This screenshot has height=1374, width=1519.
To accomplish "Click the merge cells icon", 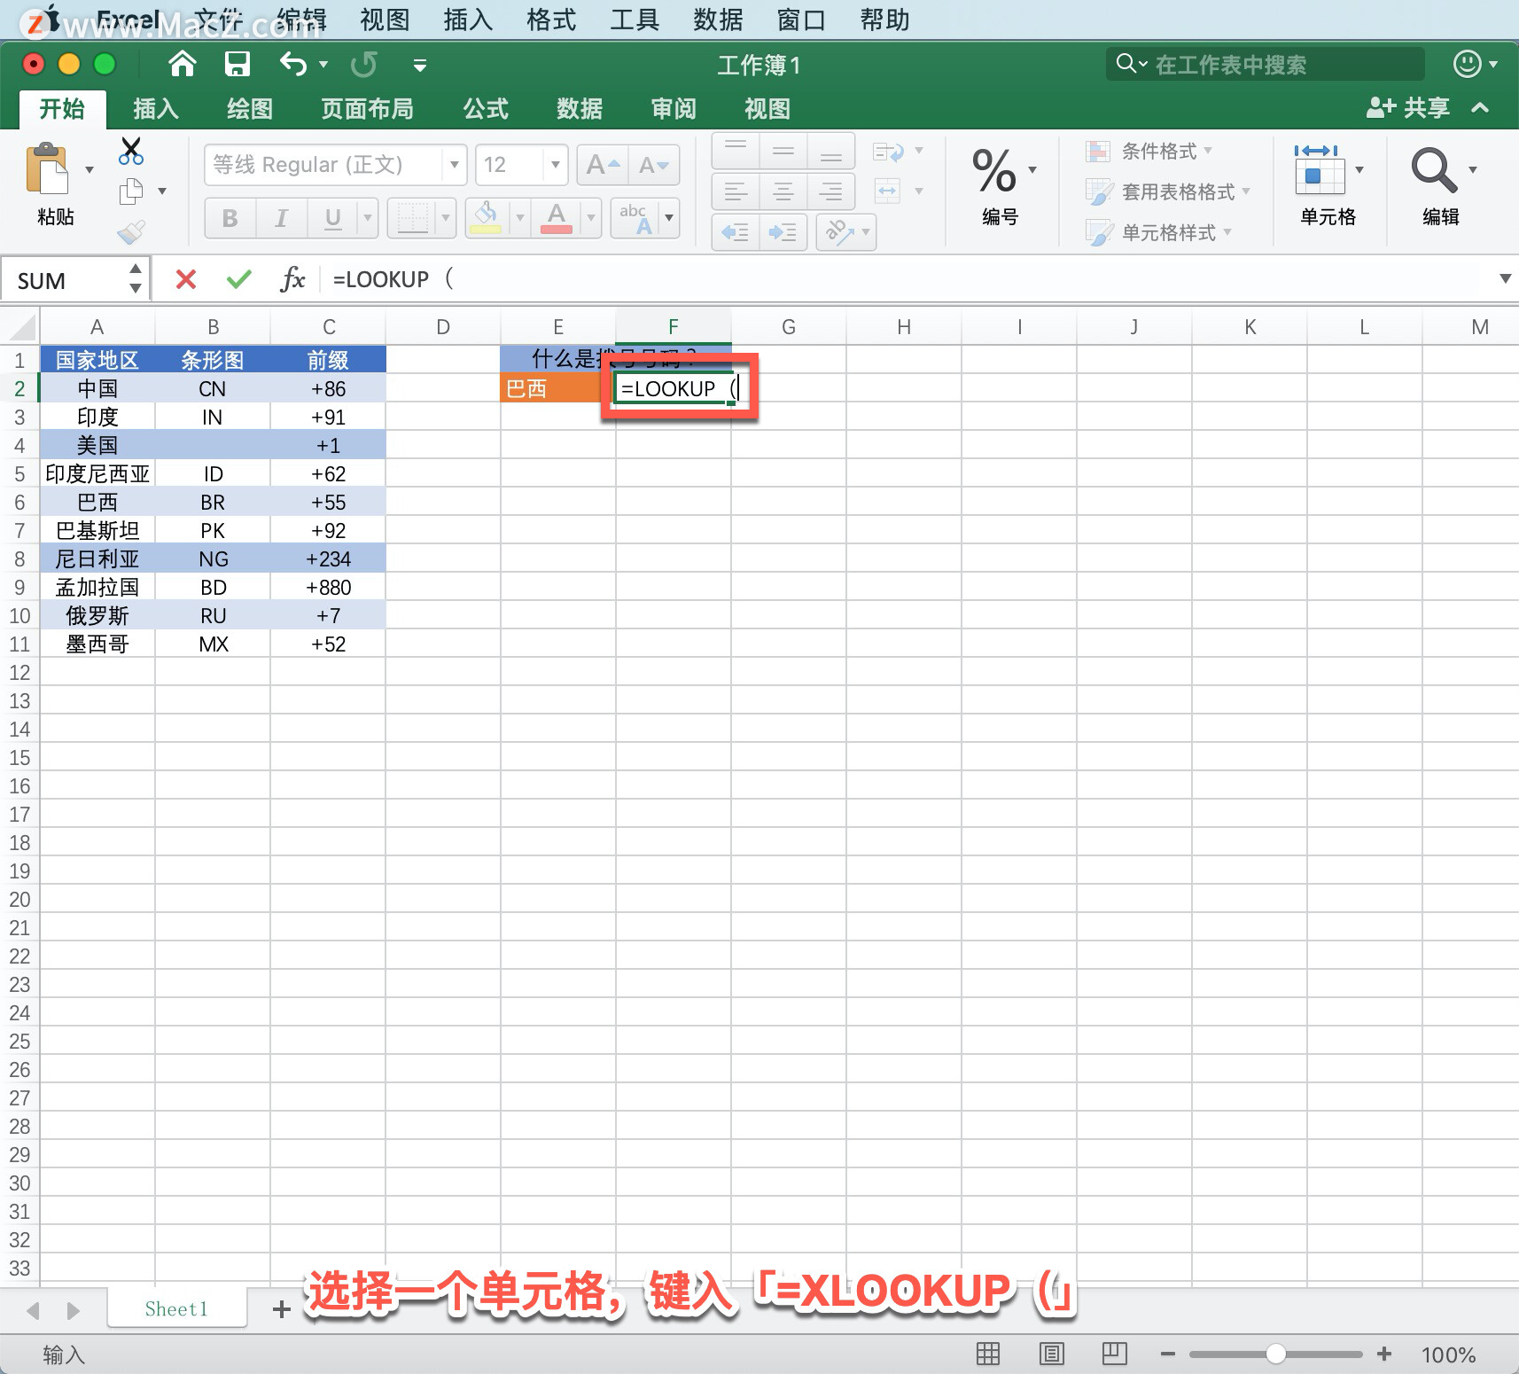I will (888, 191).
